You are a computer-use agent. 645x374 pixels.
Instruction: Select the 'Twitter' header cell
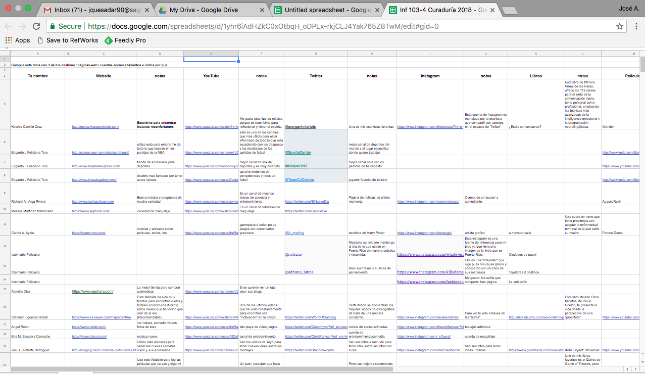(316, 76)
